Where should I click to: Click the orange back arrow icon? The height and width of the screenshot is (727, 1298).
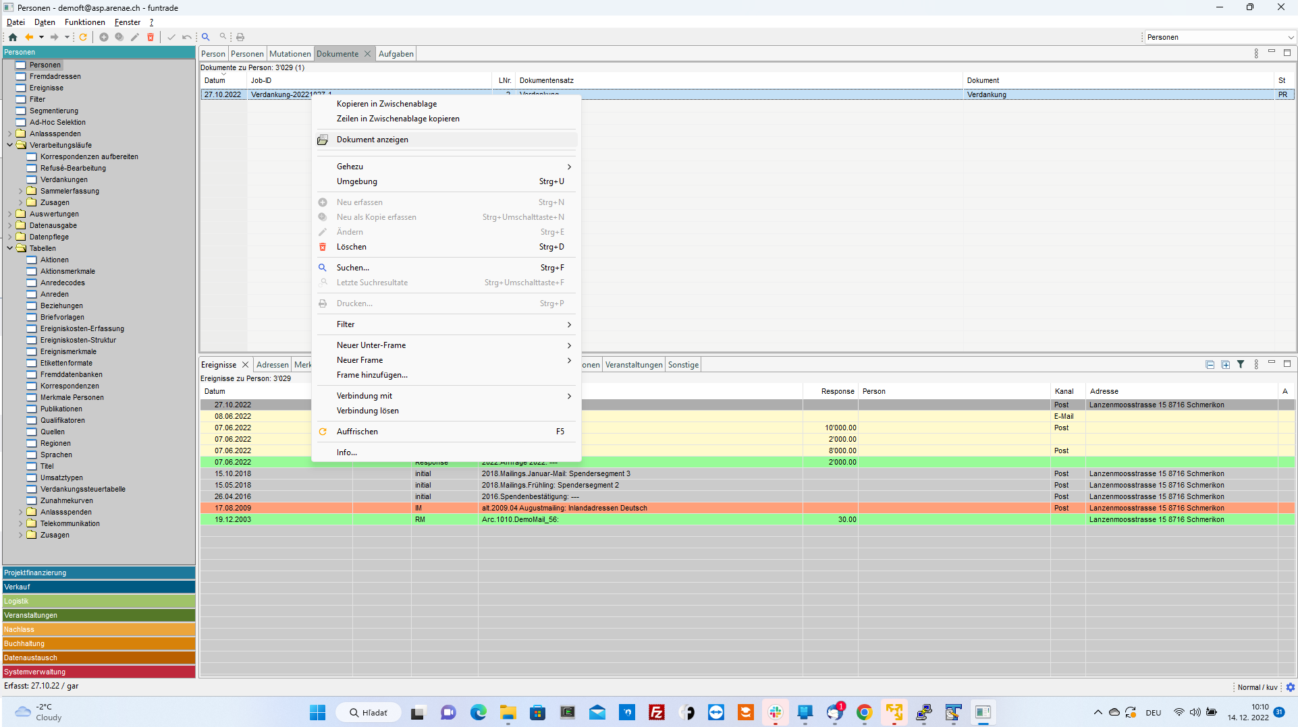[28, 37]
